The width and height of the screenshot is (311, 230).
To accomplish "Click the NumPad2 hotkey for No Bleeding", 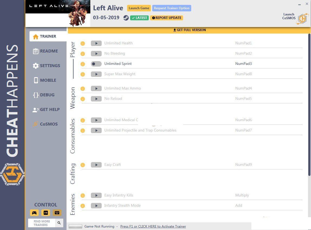I will pyautogui.click(x=244, y=53).
